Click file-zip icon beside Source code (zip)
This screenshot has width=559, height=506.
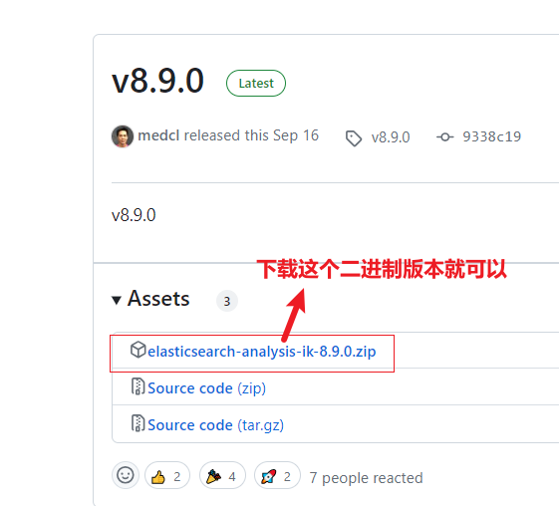(x=138, y=386)
